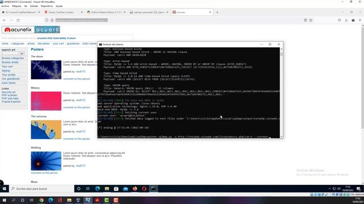Click the shield icon beside the padlock

pos(47,20)
